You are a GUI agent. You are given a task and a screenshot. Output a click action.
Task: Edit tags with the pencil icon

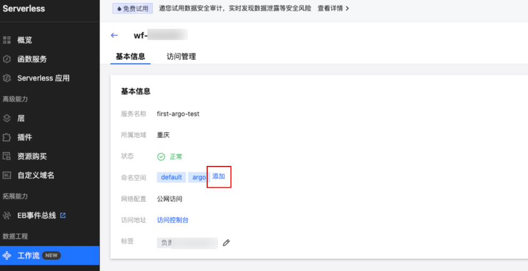pos(226,243)
